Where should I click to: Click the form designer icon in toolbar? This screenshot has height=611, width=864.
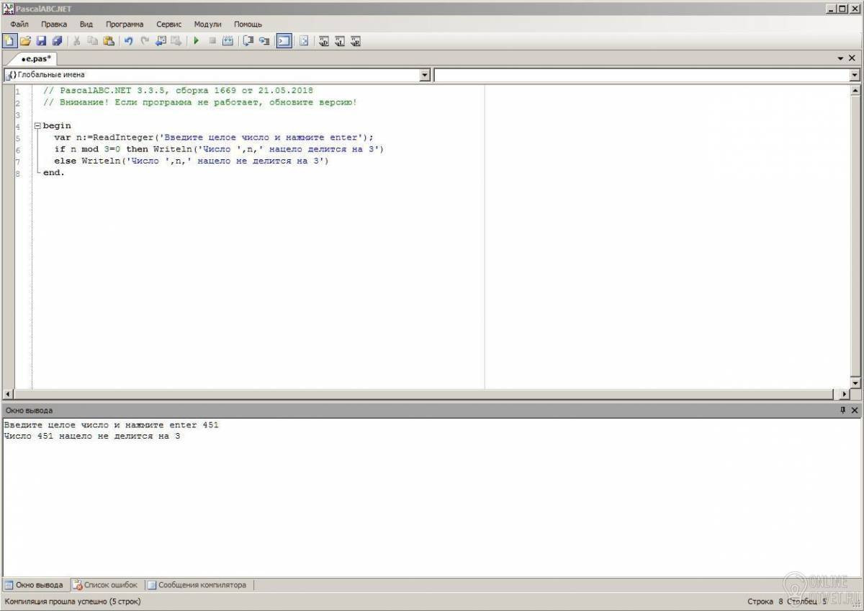pyautogui.click(x=304, y=41)
